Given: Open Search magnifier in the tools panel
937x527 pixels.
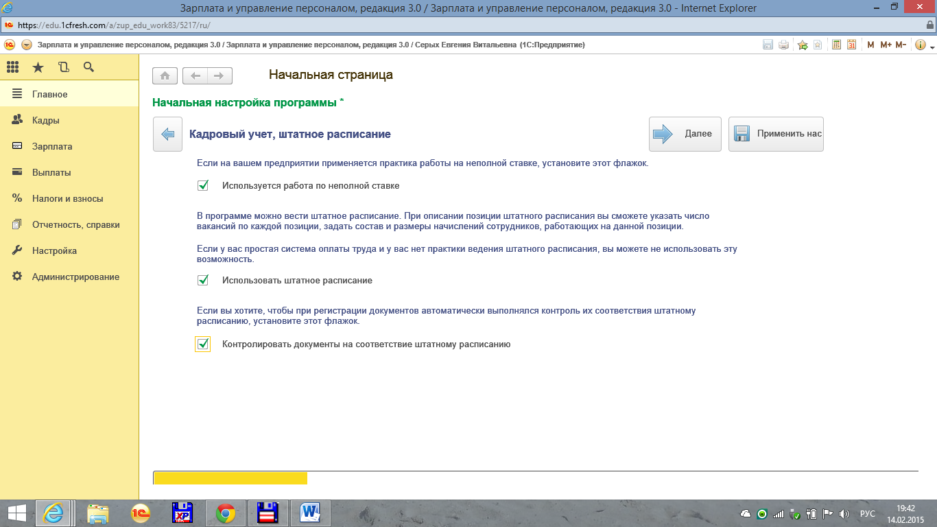Looking at the screenshot, I should [x=88, y=67].
